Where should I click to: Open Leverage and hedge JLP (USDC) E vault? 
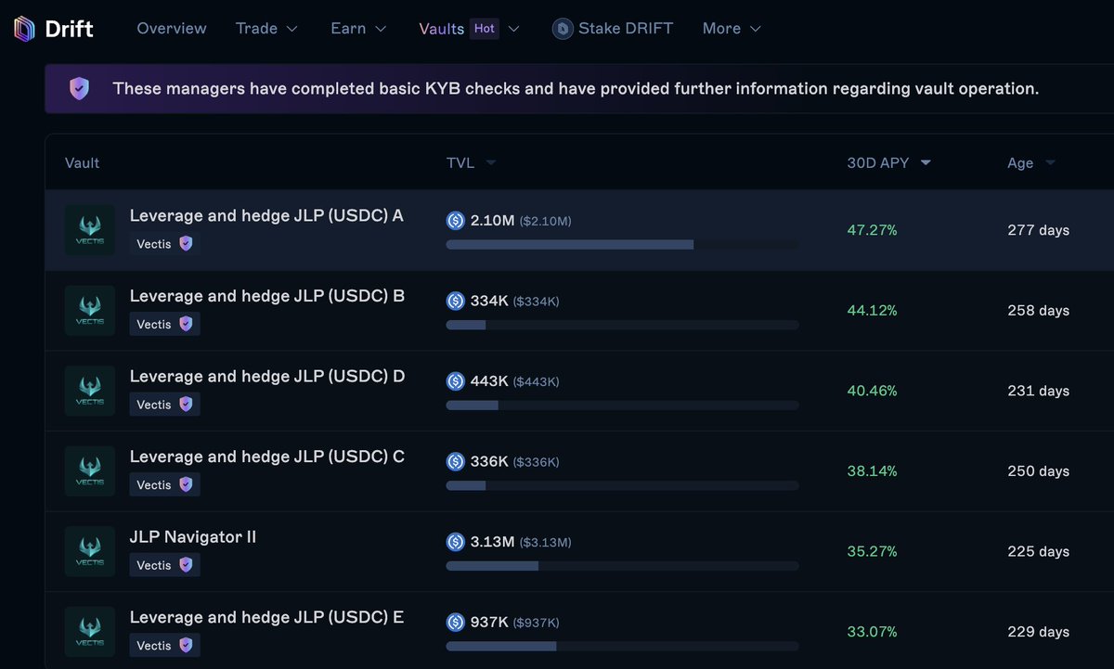pyautogui.click(x=266, y=617)
